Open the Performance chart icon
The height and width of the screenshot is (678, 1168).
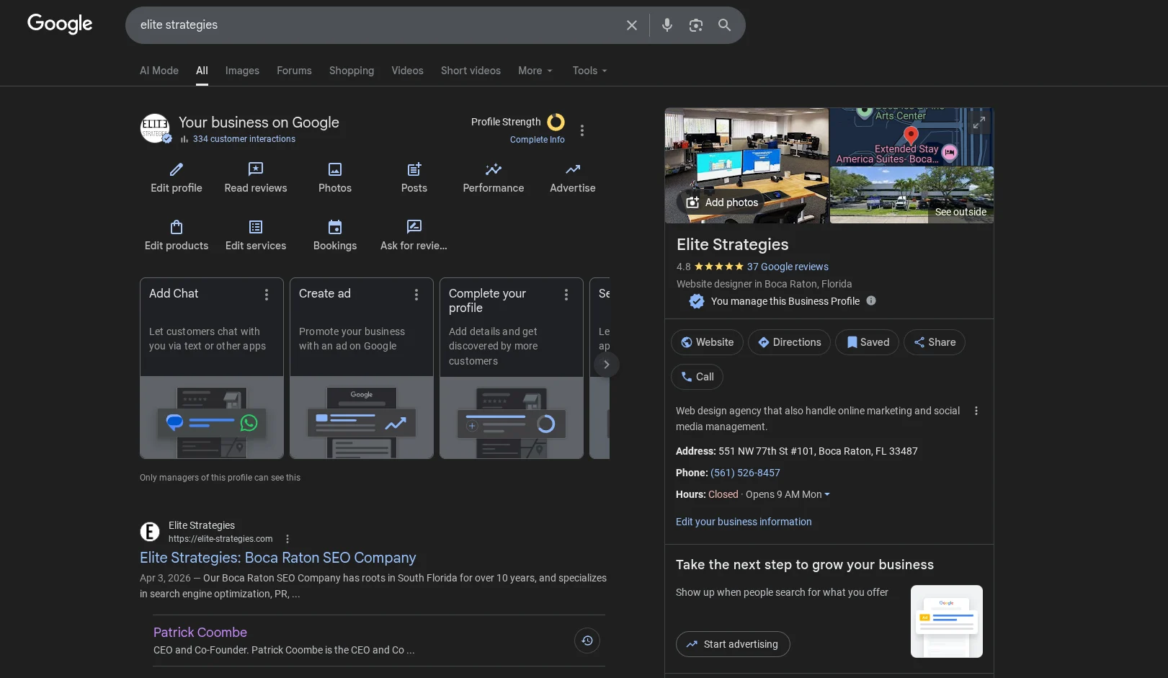click(494, 170)
